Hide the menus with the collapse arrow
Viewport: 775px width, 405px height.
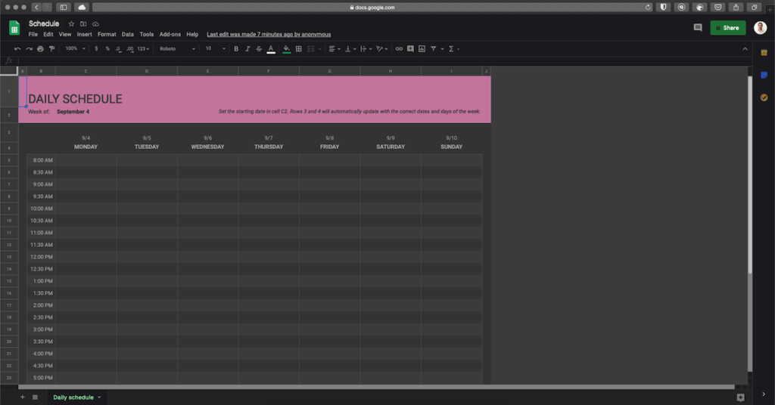click(745, 49)
